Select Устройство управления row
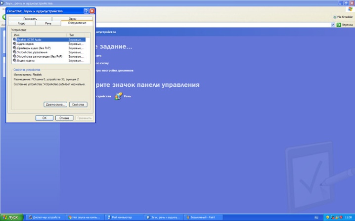Viewport: 355px width, 221px height. (49, 52)
